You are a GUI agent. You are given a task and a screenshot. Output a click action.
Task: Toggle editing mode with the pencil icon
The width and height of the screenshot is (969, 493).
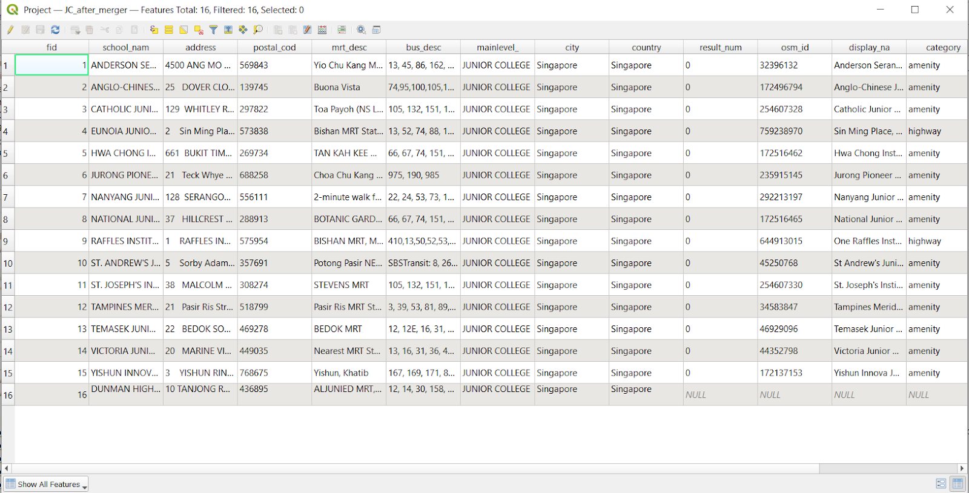pyautogui.click(x=10, y=30)
